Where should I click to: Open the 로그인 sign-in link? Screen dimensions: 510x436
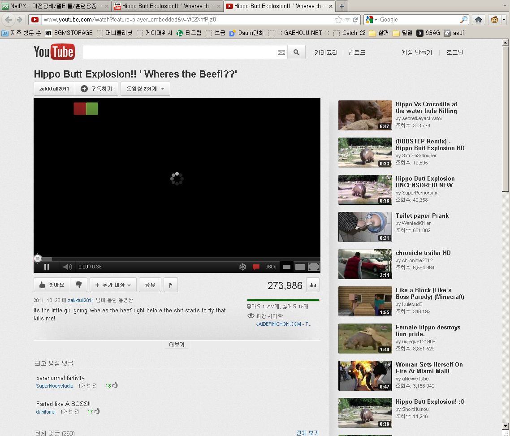[455, 52]
